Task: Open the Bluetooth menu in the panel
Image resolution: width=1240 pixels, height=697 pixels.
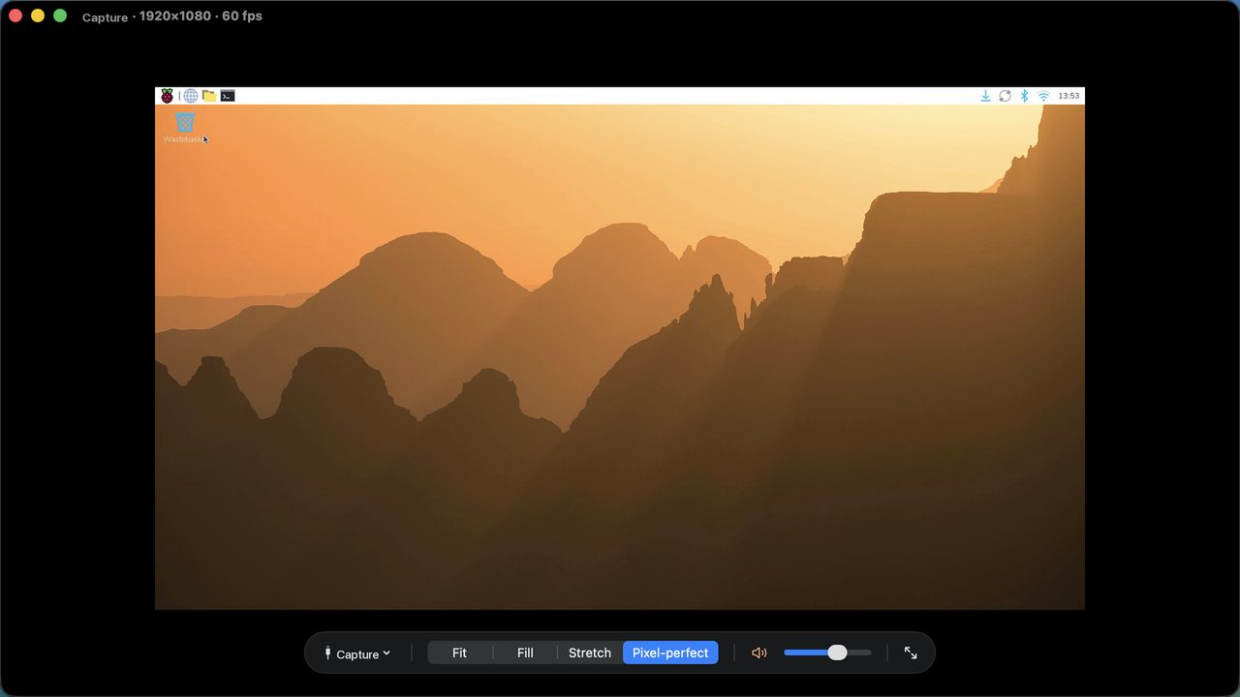Action: (1024, 96)
